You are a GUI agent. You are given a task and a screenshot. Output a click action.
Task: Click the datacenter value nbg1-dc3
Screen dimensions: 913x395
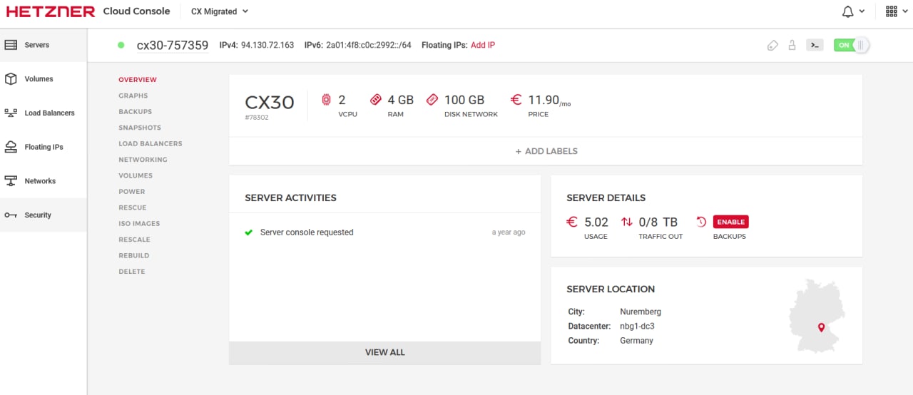[638, 327]
